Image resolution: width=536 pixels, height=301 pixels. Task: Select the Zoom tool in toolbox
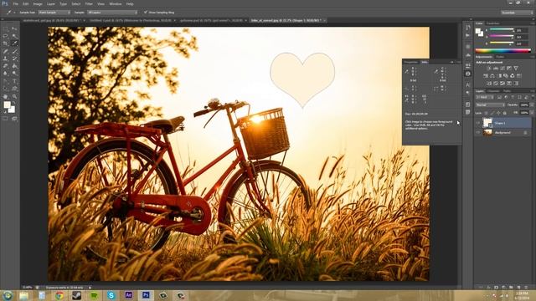[x=14, y=97]
